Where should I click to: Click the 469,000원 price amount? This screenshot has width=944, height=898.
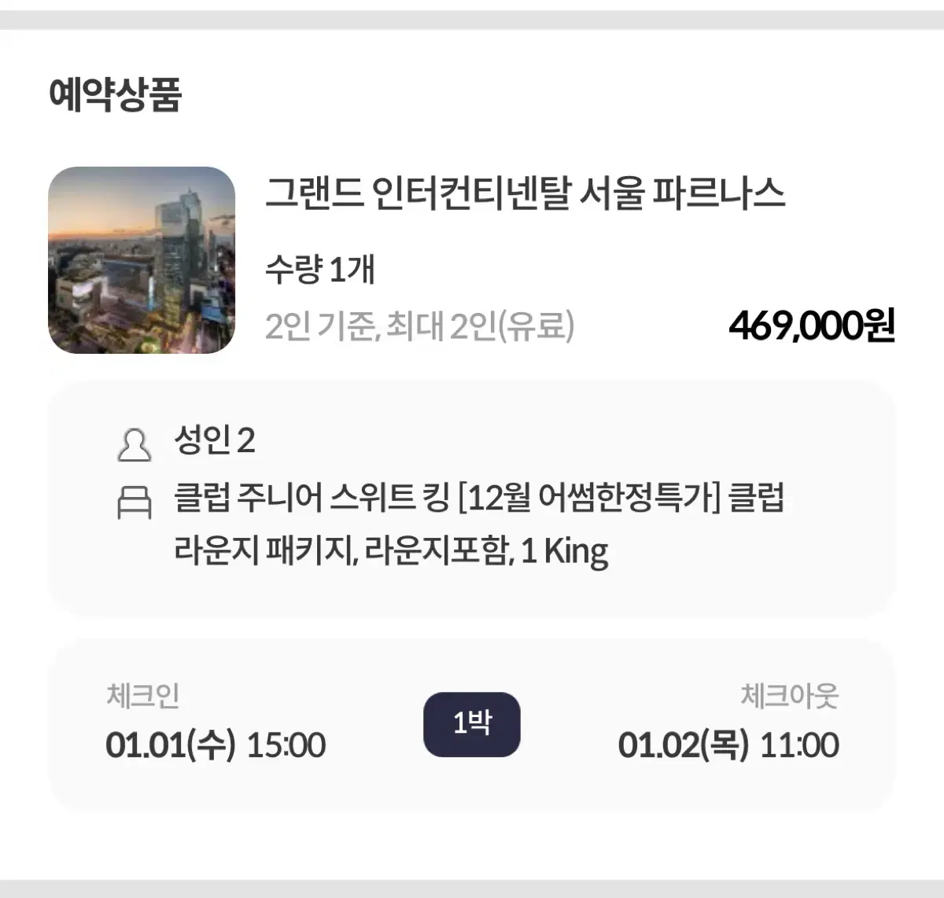[x=812, y=326]
